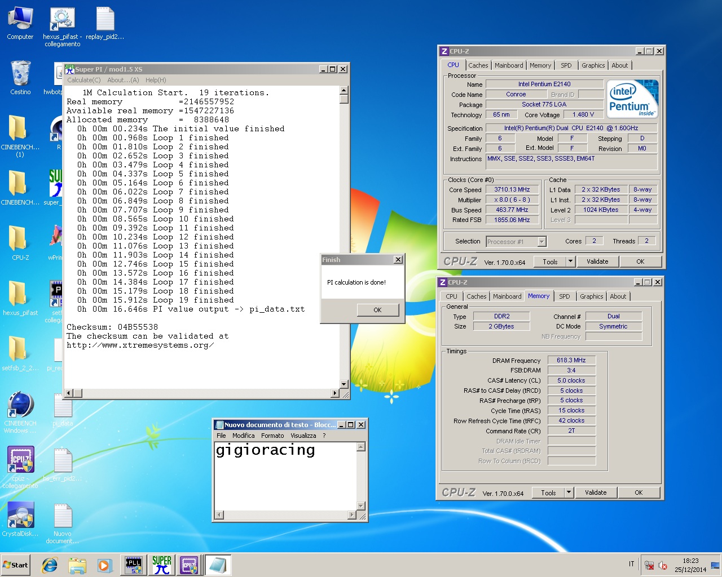The width and height of the screenshot is (722, 577).
Task: Switch to Super PI taskbar icon
Action: [x=161, y=565]
